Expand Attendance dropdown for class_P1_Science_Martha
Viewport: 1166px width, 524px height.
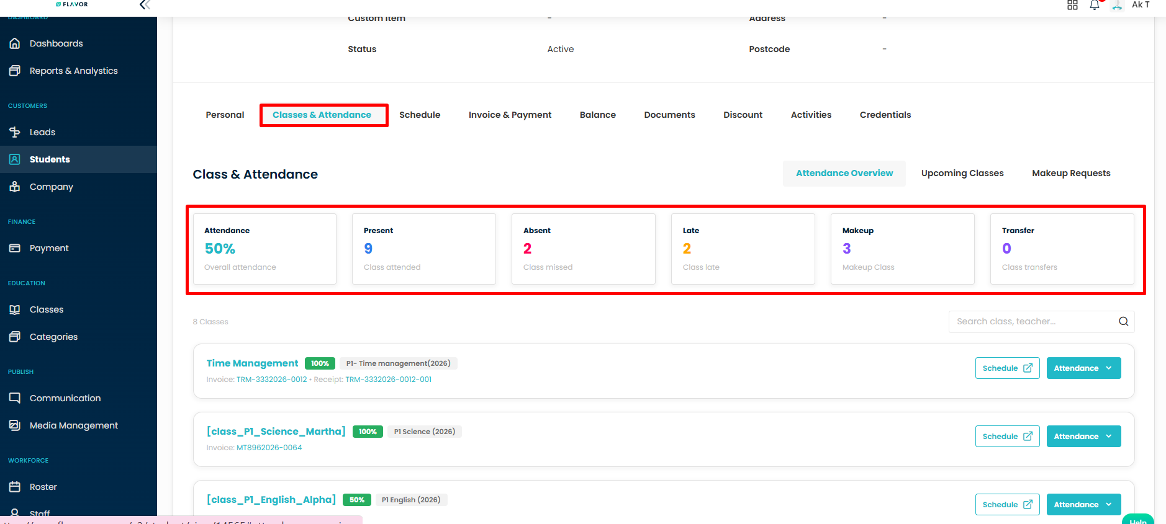point(1083,436)
